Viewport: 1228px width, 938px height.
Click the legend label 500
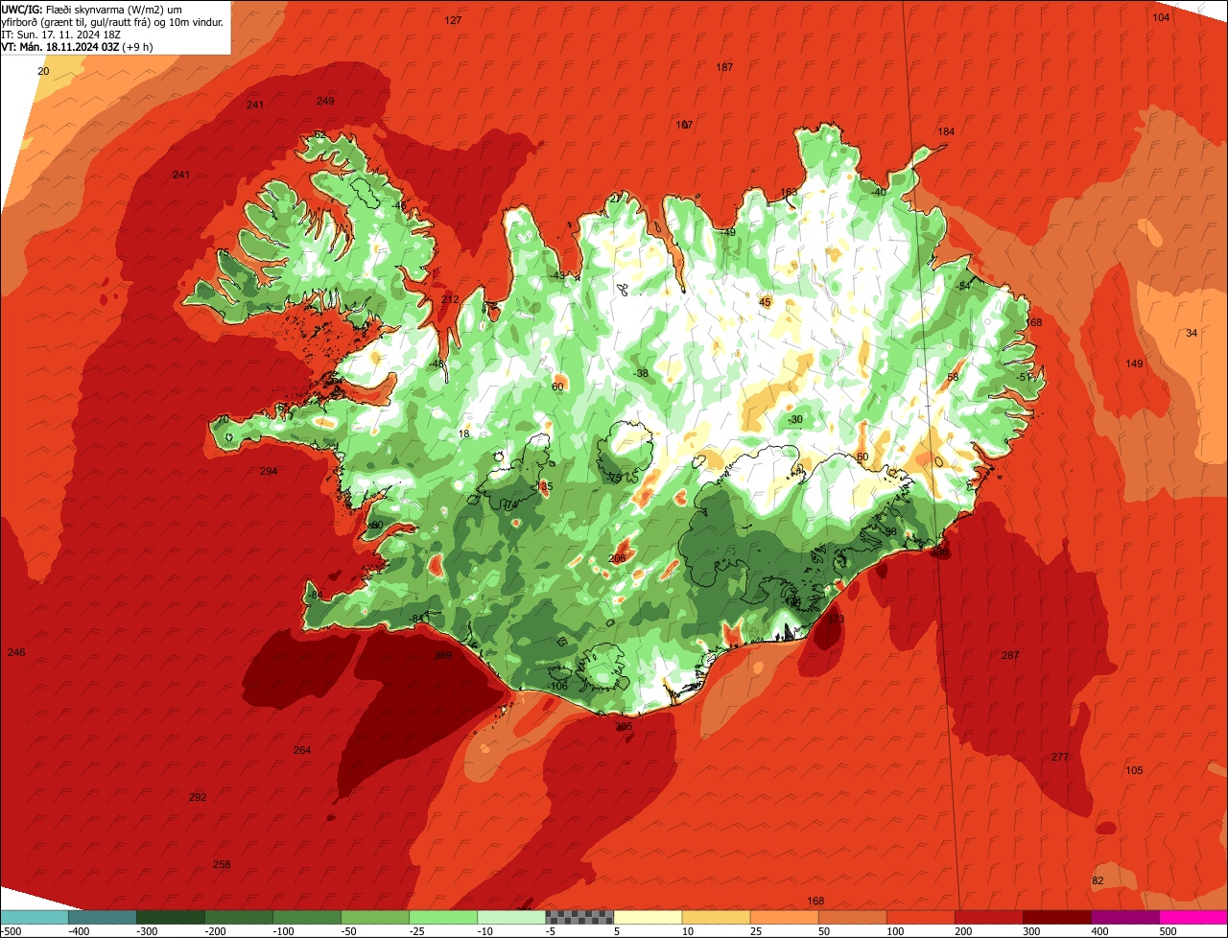click(1167, 931)
